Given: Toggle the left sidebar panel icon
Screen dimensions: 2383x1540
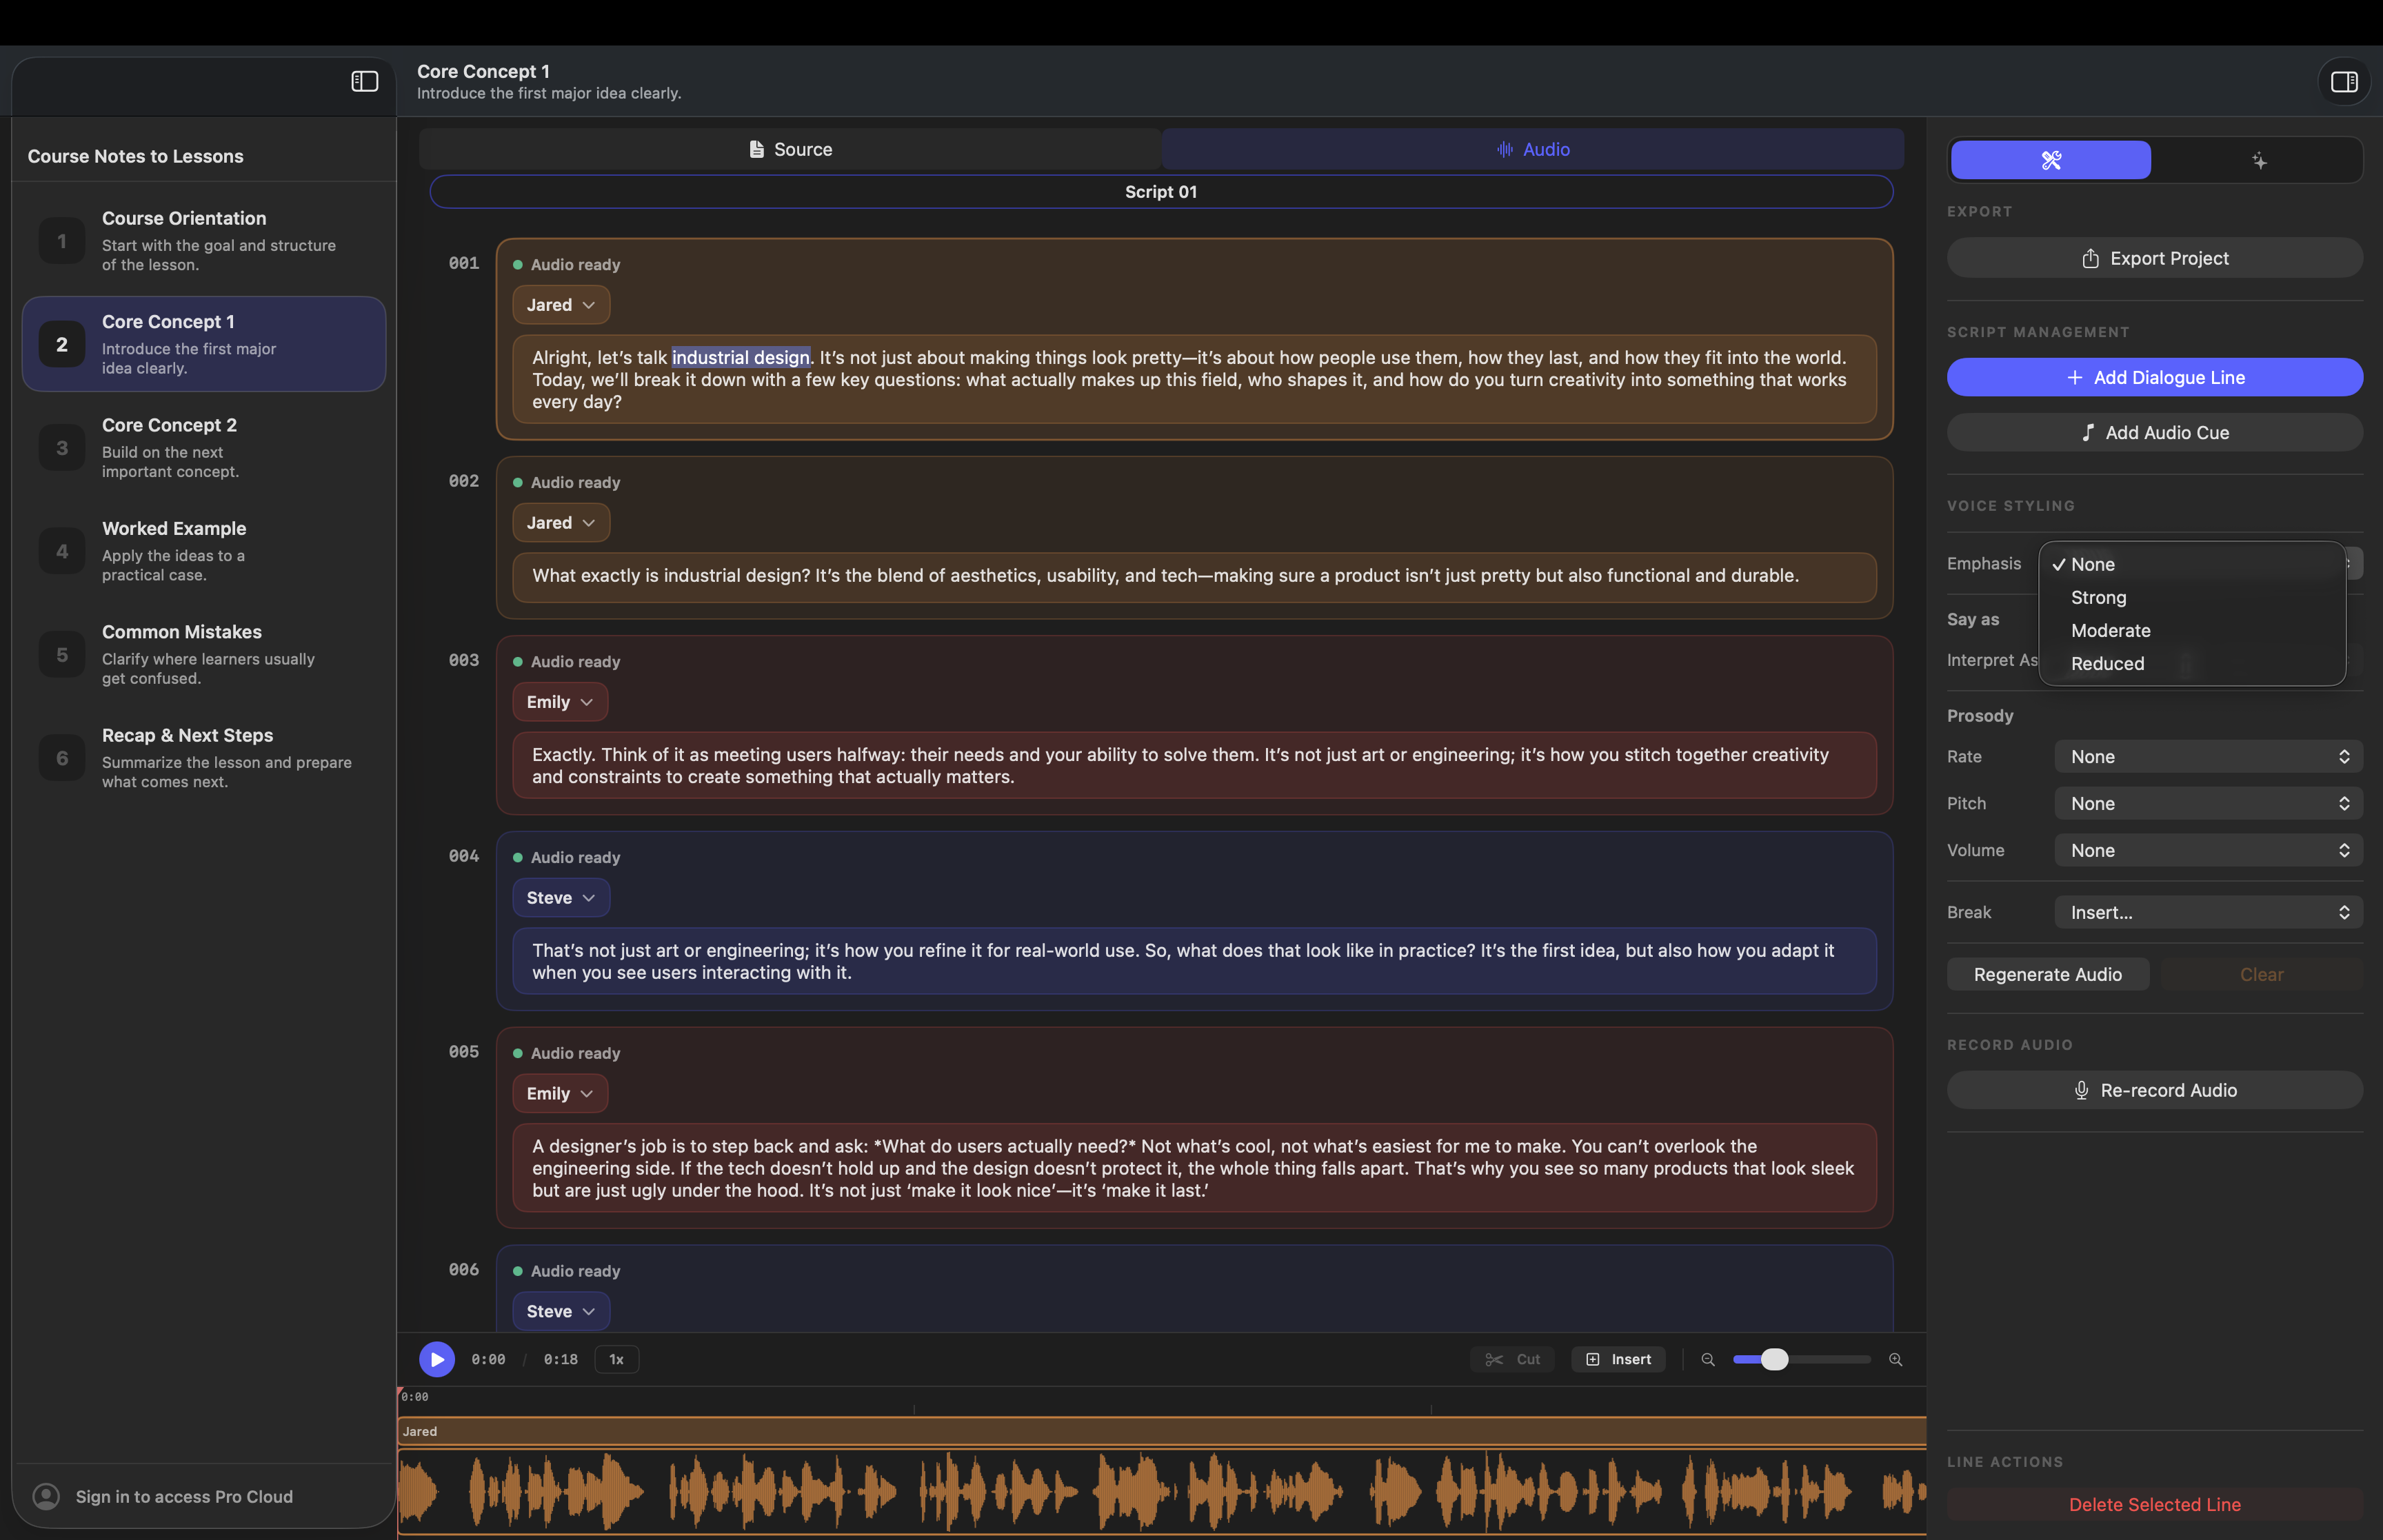Looking at the screenshot, I should pos(365,81).
